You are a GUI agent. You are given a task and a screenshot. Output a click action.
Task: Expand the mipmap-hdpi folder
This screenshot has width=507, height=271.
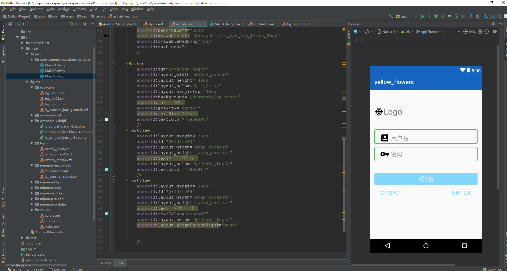coord(31,182)
